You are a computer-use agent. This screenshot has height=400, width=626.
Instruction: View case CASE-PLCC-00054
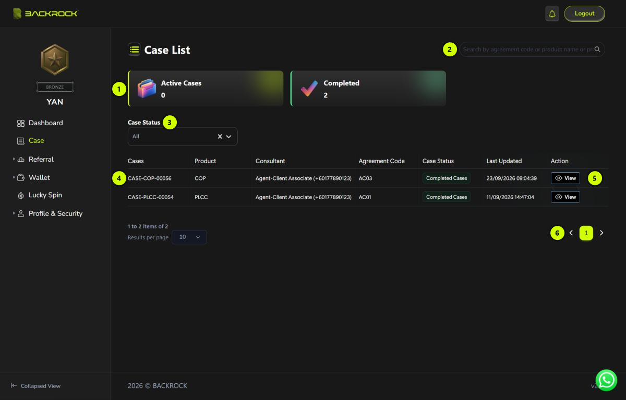pyautogui.click(x=565, y=197)
